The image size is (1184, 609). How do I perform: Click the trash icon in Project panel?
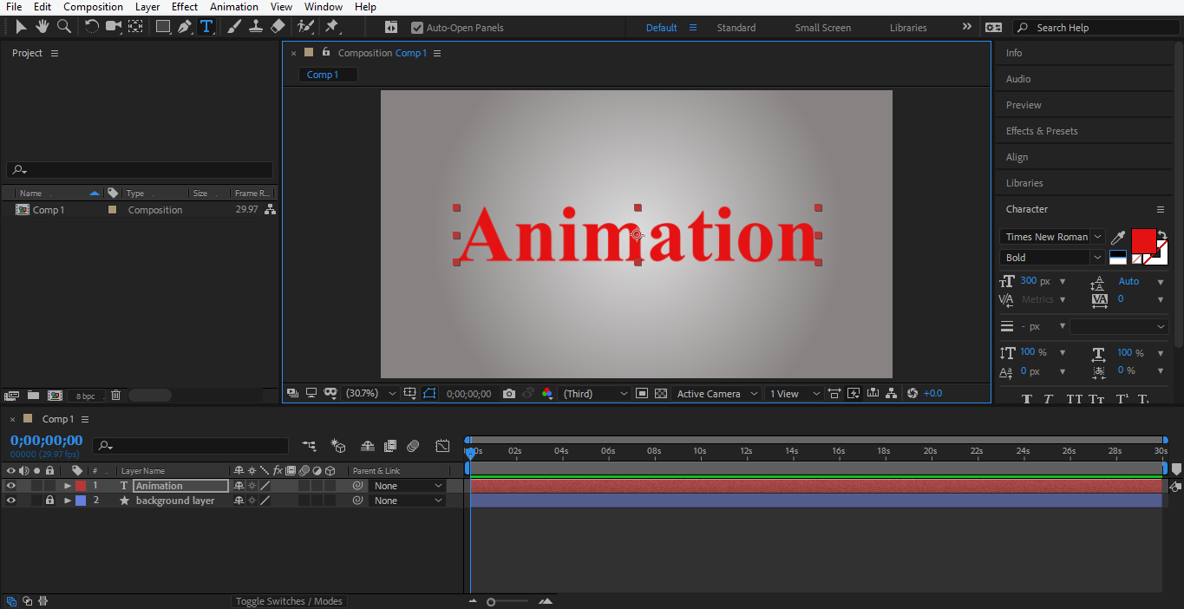tap(115, 396)
